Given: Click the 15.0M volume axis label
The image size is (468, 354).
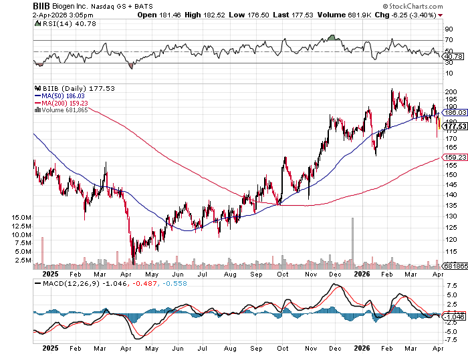Looking at the screenshot, I should tap(21, 218).
